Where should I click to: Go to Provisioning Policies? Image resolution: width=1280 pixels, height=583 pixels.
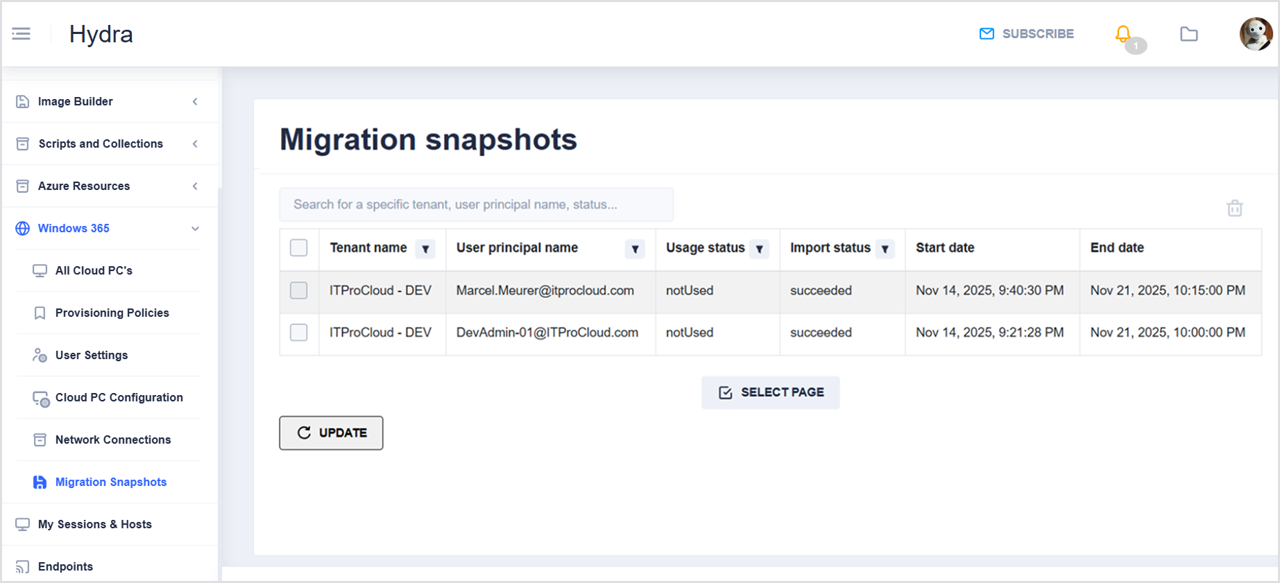pos(112,313)
